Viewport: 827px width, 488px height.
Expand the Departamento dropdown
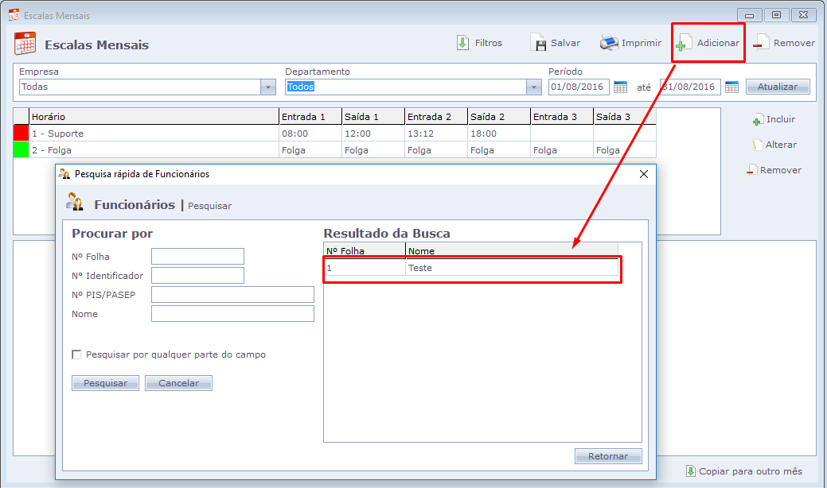[533, 87]
